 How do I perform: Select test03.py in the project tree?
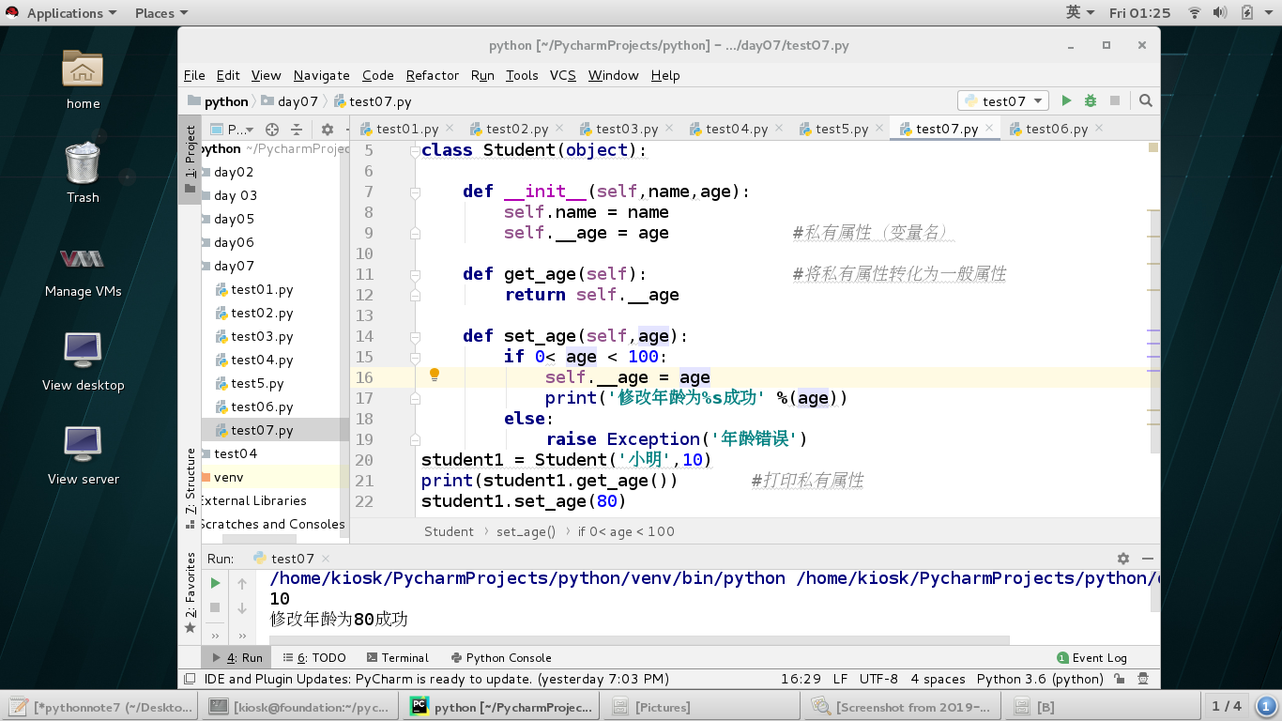tap(262, 336)
